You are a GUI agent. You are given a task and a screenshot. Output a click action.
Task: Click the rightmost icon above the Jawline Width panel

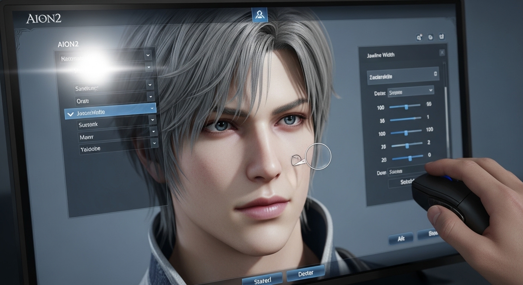coord(442,37)
